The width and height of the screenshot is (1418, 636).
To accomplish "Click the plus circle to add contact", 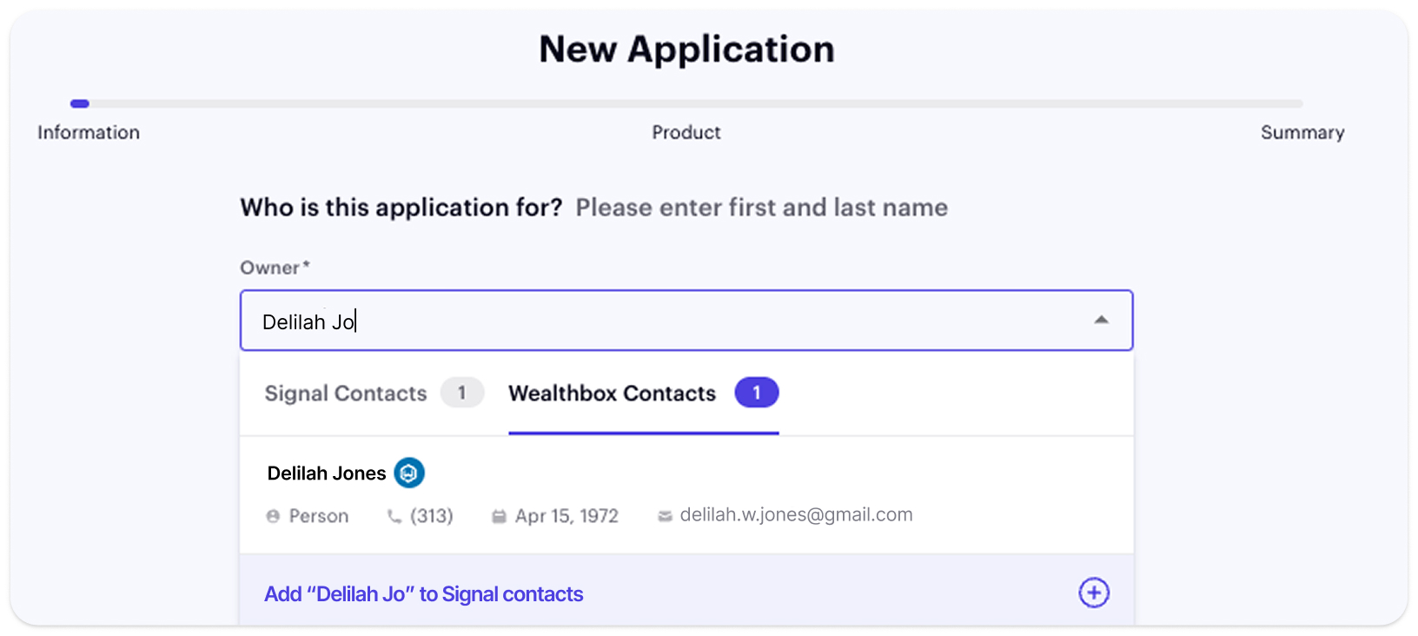I will pos(1094,593).
